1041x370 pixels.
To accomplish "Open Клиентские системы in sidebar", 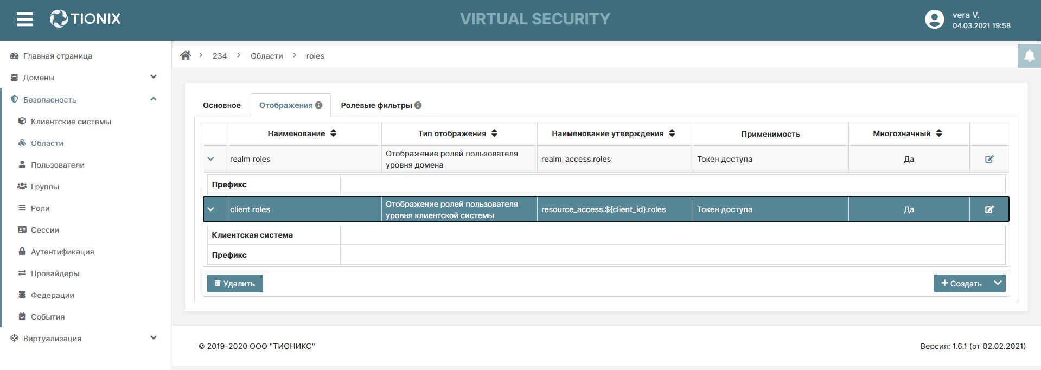I will click(x=71, y=122).
